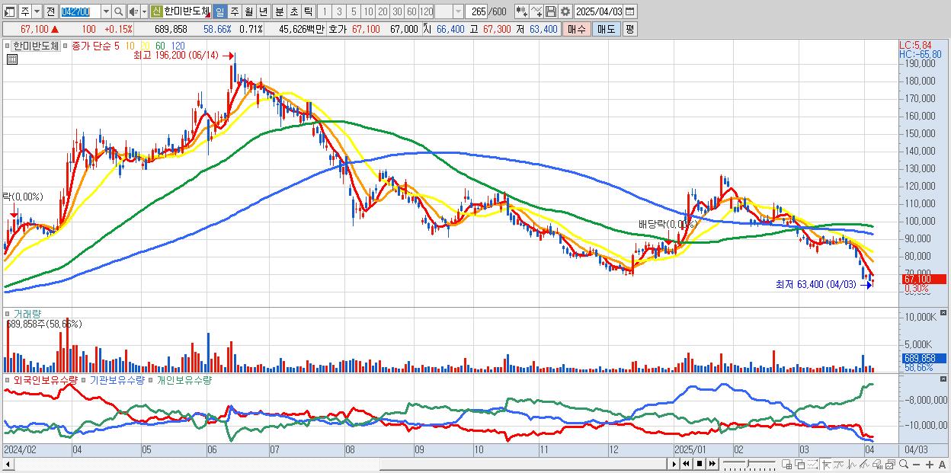Click the overlapping windows icon
This screenshot has height=473, width=951.
(800, 464)
